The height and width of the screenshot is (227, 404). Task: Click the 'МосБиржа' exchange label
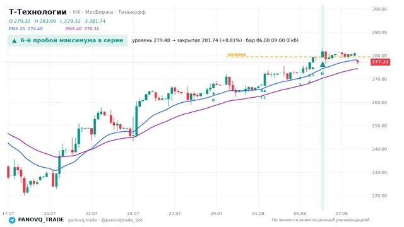coord(99,12)
